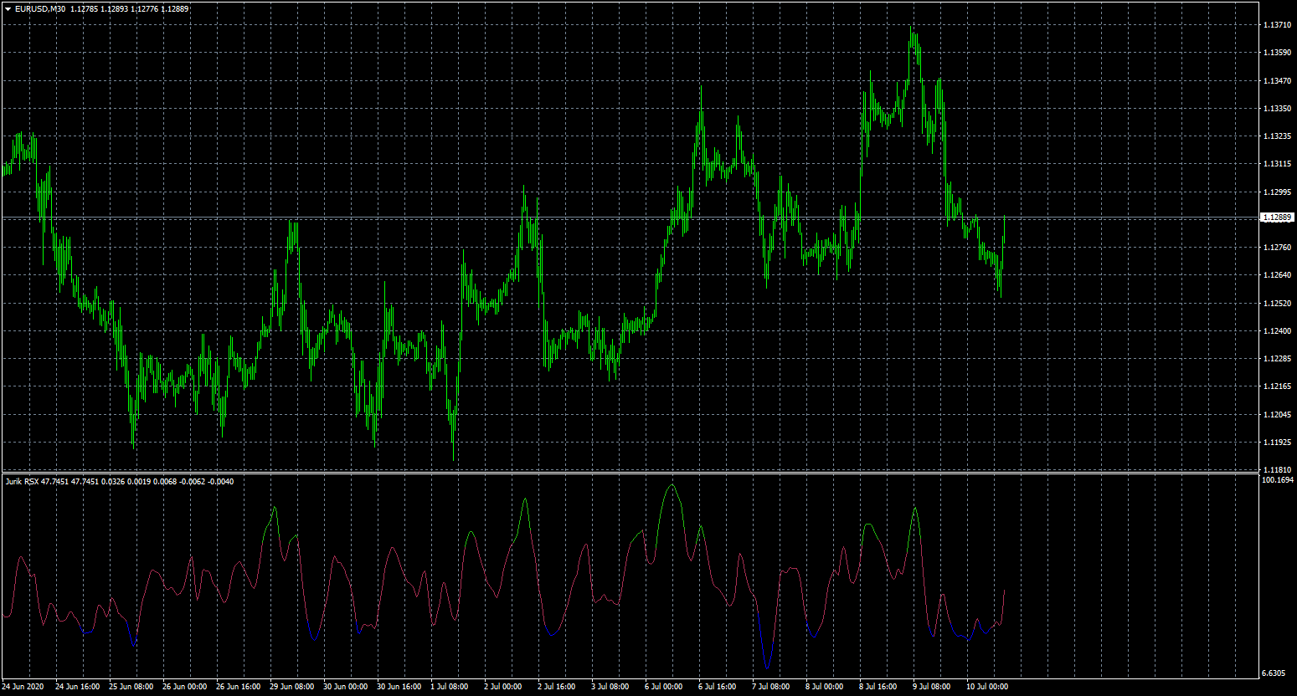Click the 1 Jul 08:00 time label
The height and width of the screenshot is (696, 1297).
click(x=450, y=687)
